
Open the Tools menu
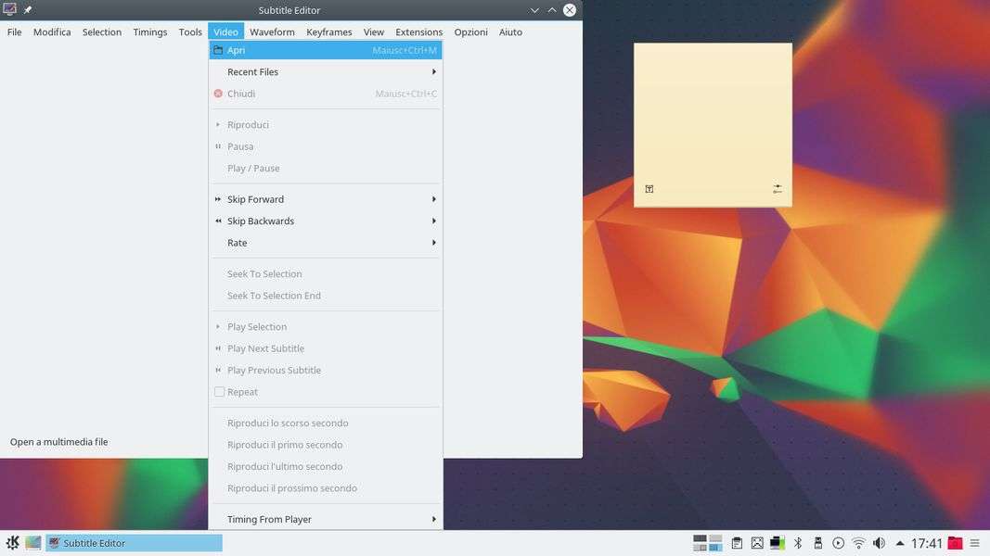[190, 32]
